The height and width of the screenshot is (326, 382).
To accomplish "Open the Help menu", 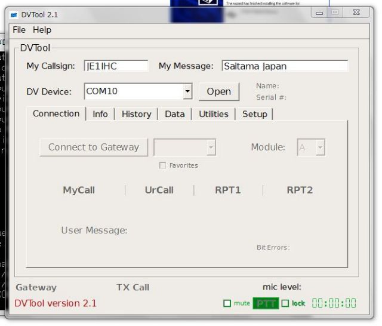I will click(42, 30).
